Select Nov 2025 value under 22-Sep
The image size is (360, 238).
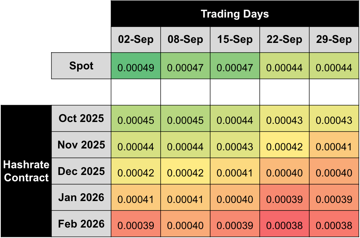click(x=284, y=147)
